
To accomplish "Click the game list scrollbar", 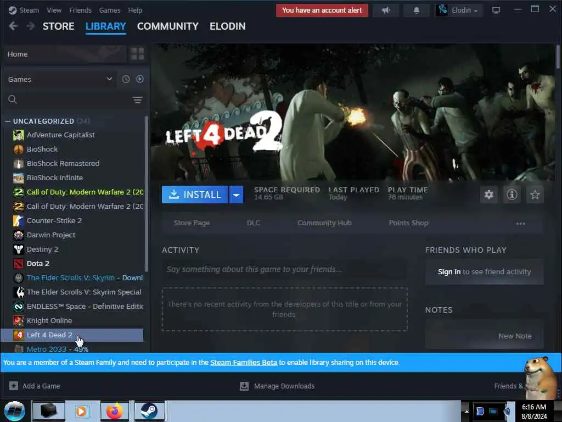I will (146, 194).
